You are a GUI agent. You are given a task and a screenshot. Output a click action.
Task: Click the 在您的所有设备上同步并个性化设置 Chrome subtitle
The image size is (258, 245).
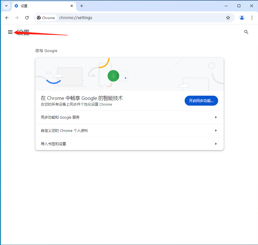point(76,105)
